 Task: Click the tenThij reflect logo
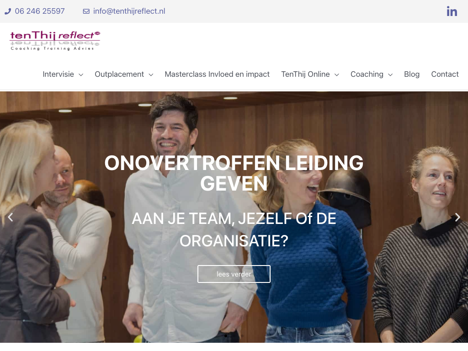(55, 41)
